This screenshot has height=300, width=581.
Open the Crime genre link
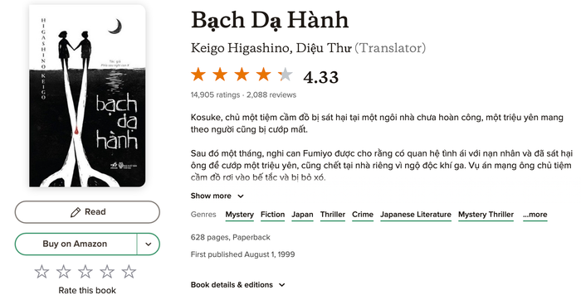(x=363, y=215)
